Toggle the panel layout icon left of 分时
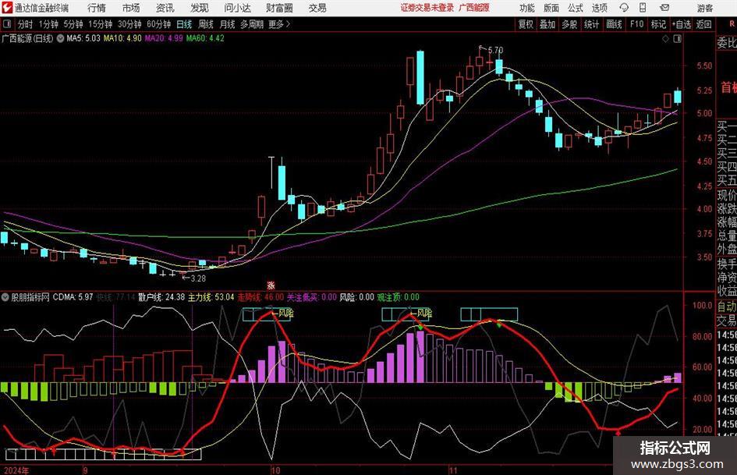Screen dimensions: 737x475 coord(8,24)
